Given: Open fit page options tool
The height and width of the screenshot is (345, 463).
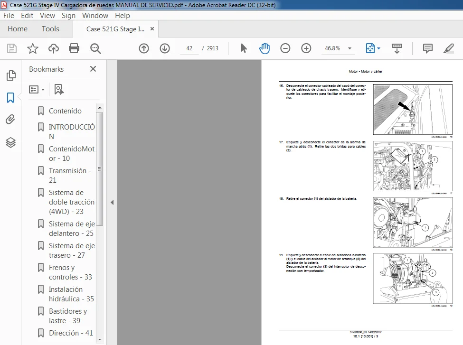Looking at the screenshot, I should coord(370,48).
